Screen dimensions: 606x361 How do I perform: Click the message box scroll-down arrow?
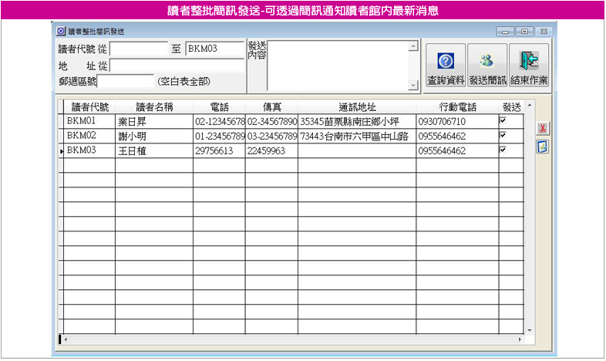click(x=413, y=85)
